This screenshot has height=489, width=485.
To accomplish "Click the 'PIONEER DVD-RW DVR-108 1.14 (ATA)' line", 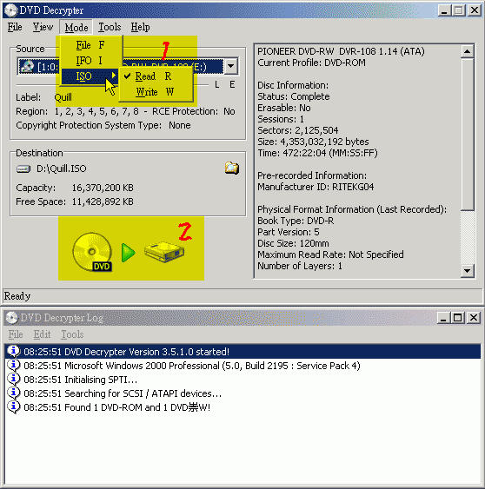I will pyautogui.click(x=341, y=51).
